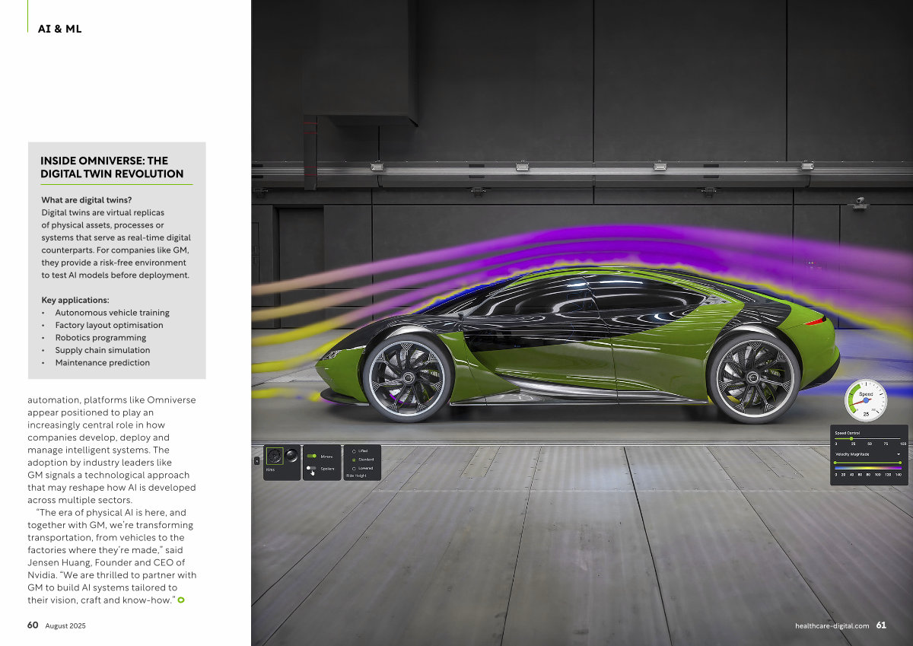913x646 pixels.
Task: Select the Lifted ride height
Action: [x=354, y=451]
